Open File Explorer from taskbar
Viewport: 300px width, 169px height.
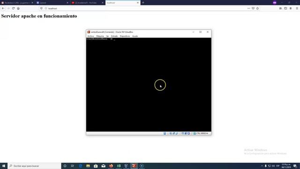88,166
